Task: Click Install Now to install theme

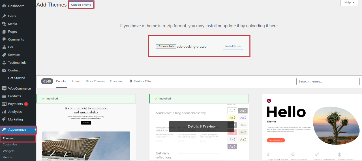Action: tap(233, 46)
